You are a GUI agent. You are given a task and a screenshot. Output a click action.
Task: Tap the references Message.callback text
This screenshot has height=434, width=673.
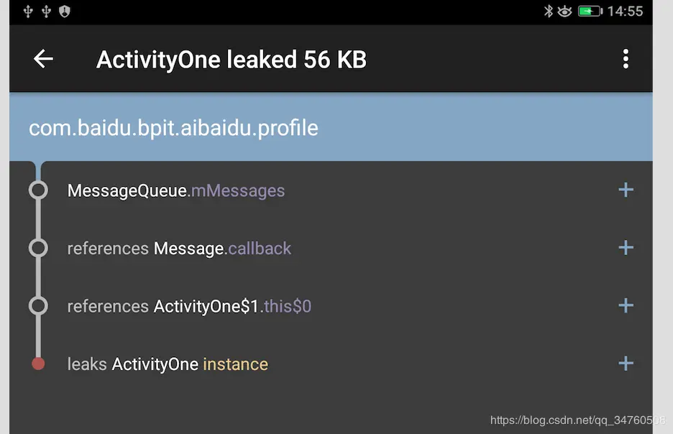[179, 249]
